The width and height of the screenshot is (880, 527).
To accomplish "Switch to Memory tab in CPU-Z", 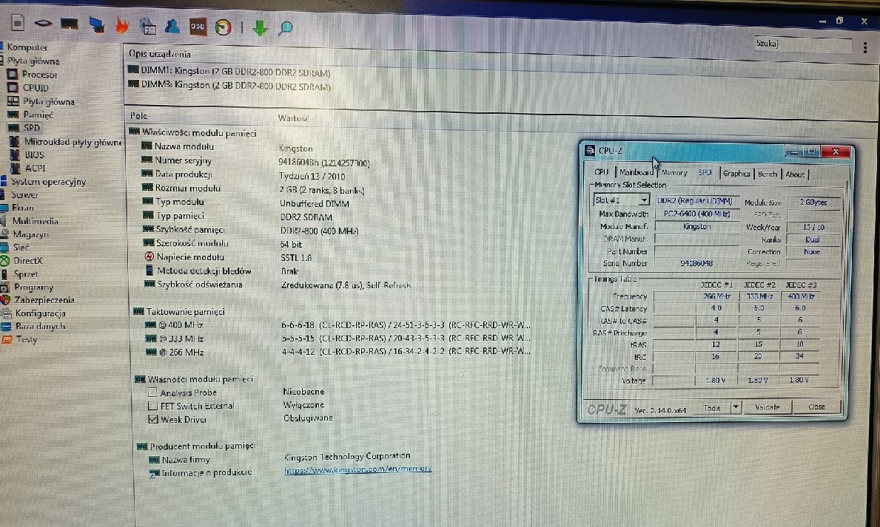I will coord(674,173).
